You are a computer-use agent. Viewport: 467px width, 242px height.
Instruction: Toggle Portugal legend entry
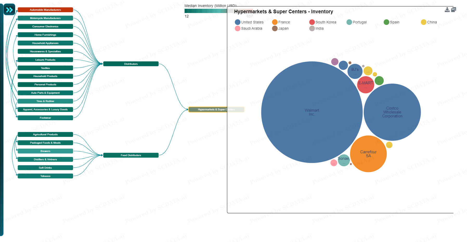[356, 22]
